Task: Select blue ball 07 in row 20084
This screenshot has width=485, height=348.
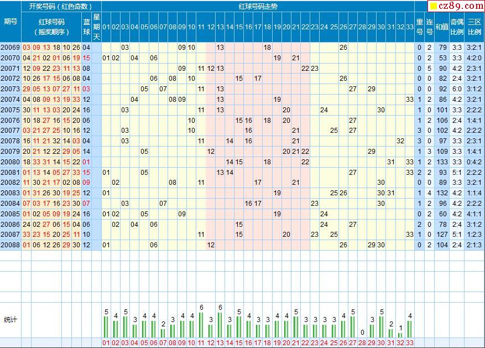Action: (86, 203)
